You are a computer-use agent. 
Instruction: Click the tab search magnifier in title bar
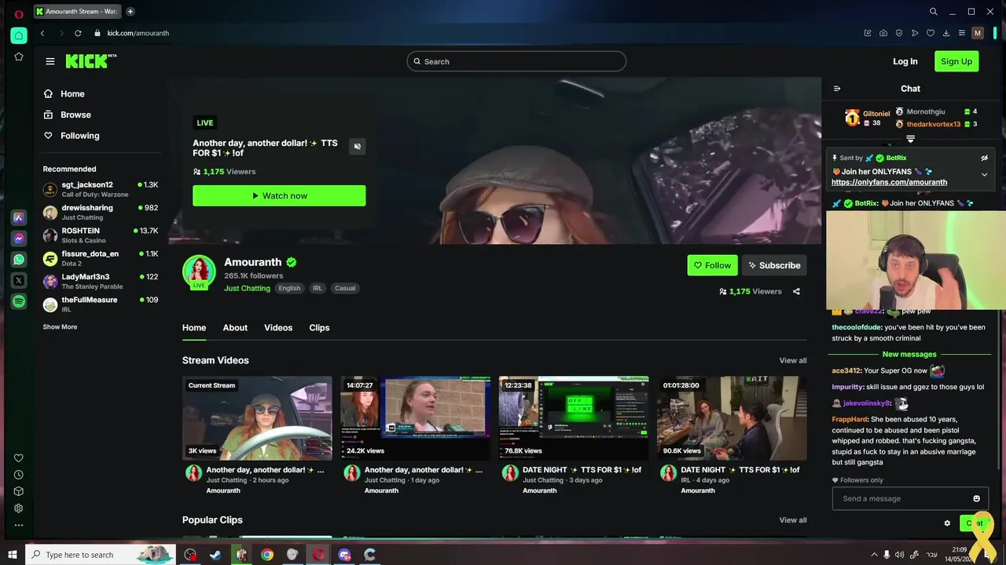coord(934,12)
